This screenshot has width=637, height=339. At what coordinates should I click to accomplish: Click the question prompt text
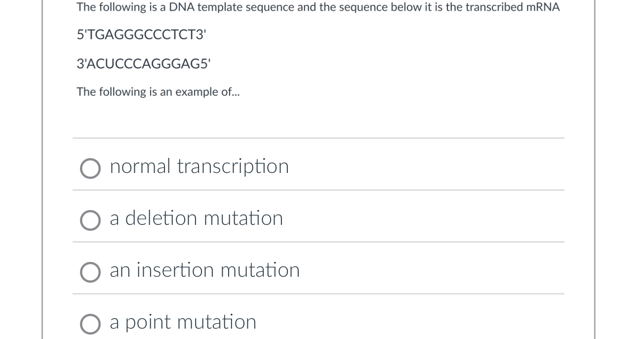[318, 7]
